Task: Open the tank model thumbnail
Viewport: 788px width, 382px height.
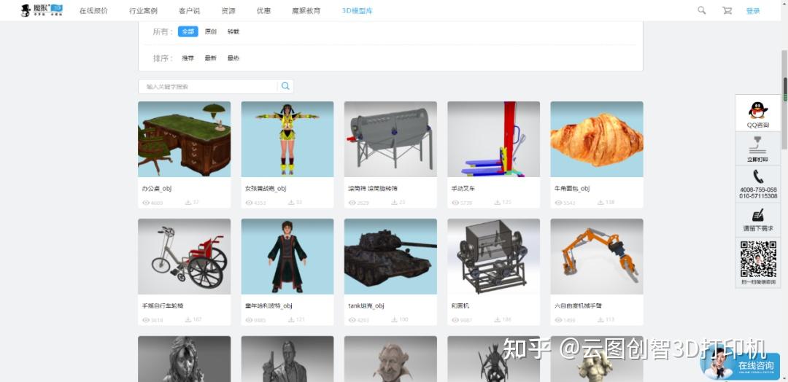Action: click(x=390, y=257)
